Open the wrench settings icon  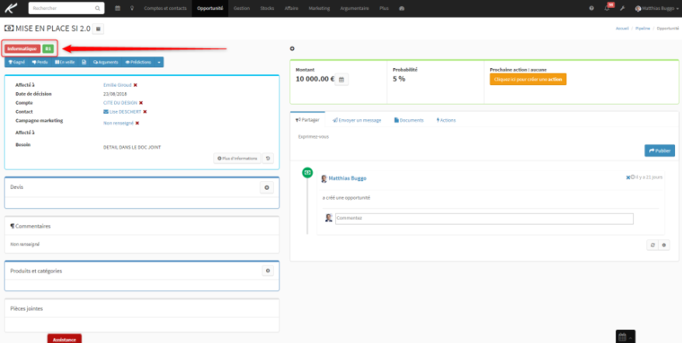(622, 9)
